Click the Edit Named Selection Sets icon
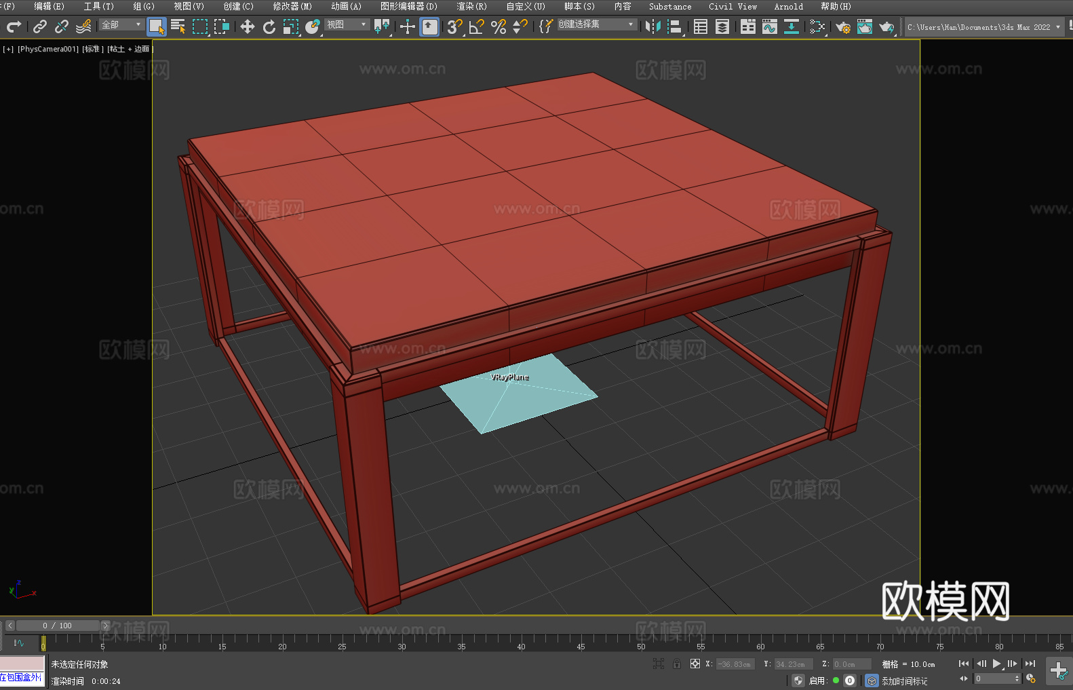The height and width of the screenshot is (690, 1073). tap(546, 26)
